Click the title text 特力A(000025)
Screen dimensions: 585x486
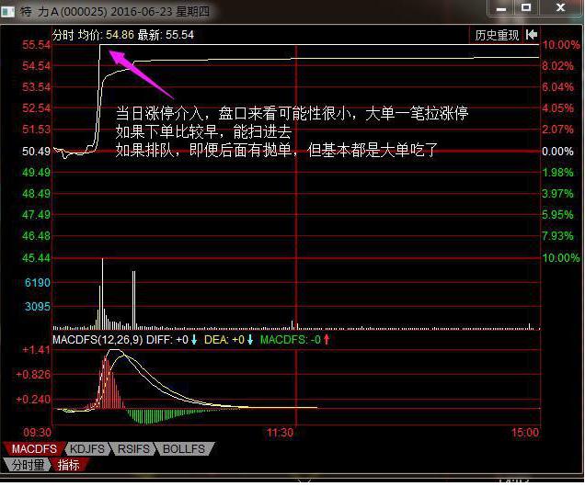(x=63, y=12)
